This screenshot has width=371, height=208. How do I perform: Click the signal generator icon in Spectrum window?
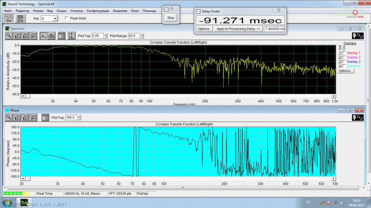[x=358, y=36]
